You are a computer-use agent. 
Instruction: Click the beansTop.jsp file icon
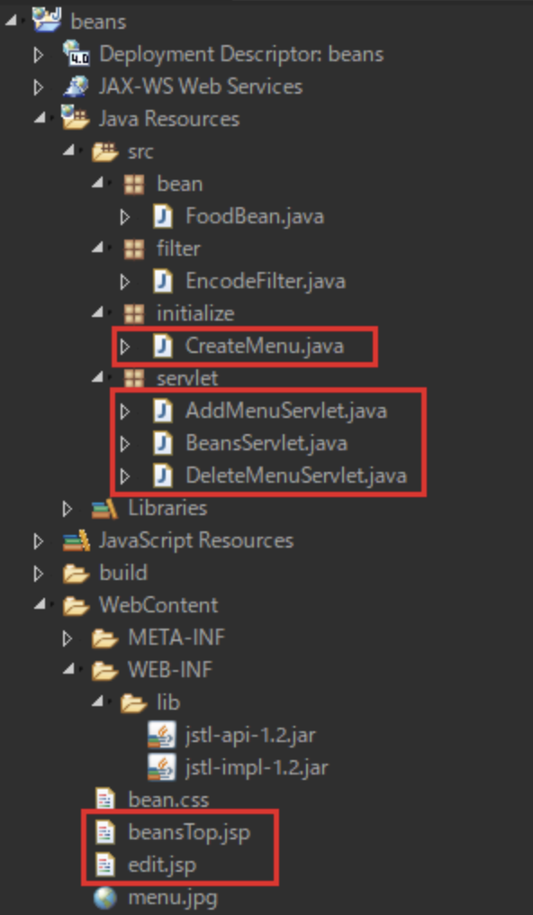click(106, 831)
